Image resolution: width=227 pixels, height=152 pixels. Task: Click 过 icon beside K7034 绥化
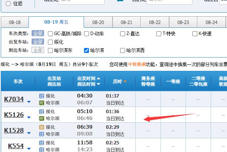[x=41, y=96]
